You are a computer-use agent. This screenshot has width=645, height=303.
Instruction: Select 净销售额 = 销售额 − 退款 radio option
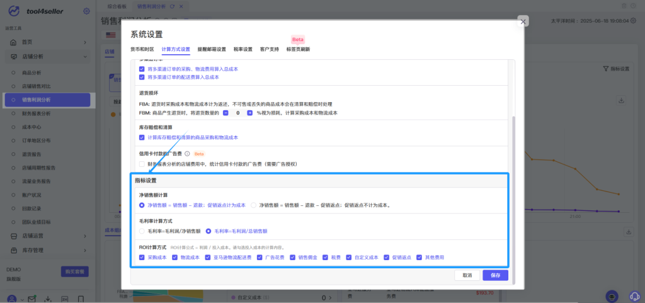tap(142, 205)
